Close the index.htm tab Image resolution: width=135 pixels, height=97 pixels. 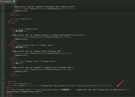point(14,1)
